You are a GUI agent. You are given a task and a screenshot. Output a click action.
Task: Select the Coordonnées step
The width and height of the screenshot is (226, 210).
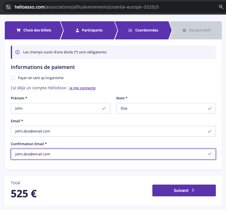pyautogui.click(x=143, y=30)
